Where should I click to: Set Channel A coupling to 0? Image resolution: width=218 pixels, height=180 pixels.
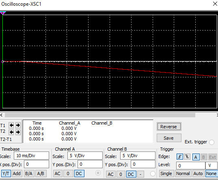(x=68, y=173)
